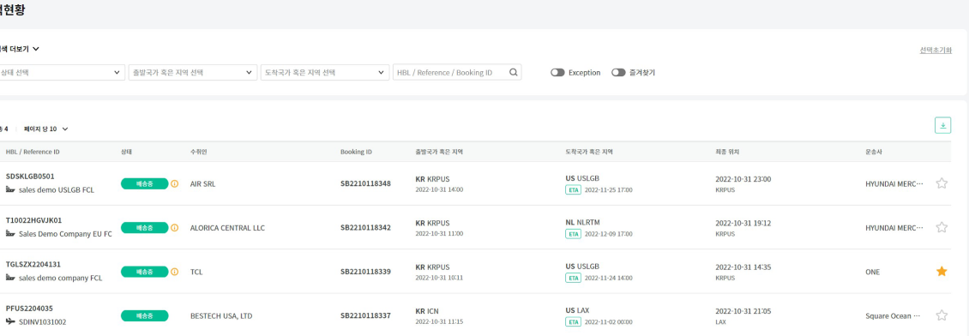This screenshot has height=336, width=969.
Task: Toggle the 즐겨찾기 favorites switch
Action: [618, 72]
